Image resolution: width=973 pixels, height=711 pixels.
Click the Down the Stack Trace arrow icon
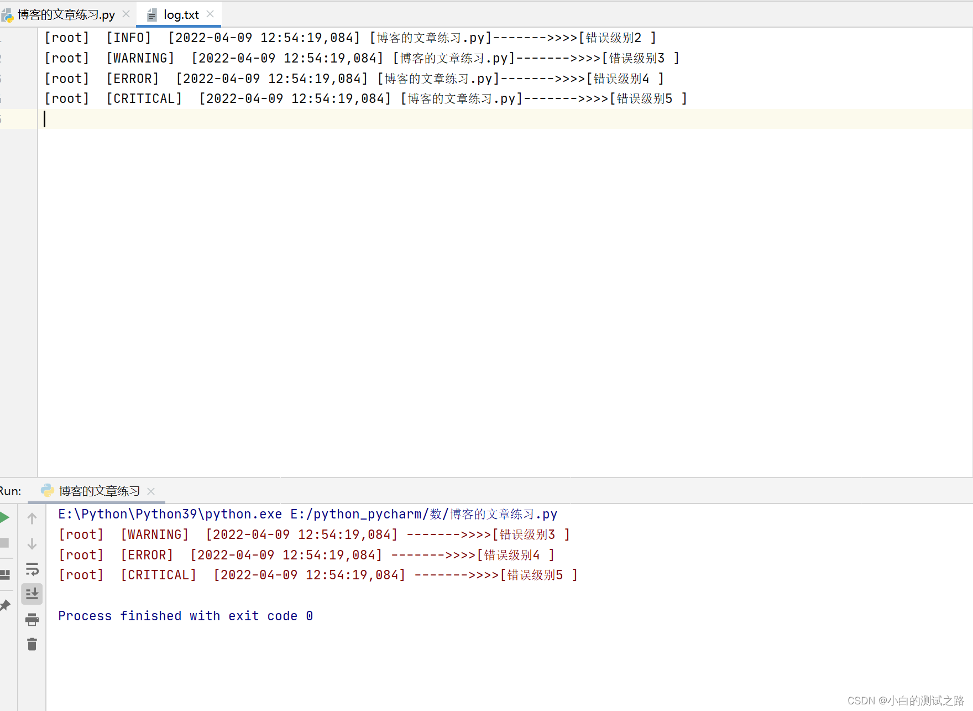(32, 543)
